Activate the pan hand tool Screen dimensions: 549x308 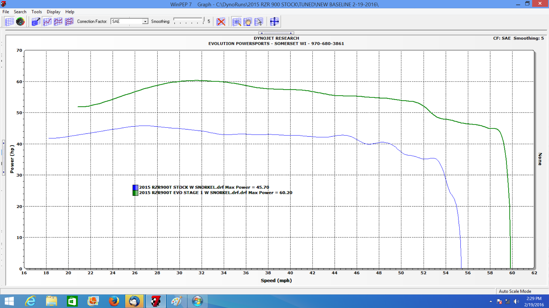click(x=247, y=21)
